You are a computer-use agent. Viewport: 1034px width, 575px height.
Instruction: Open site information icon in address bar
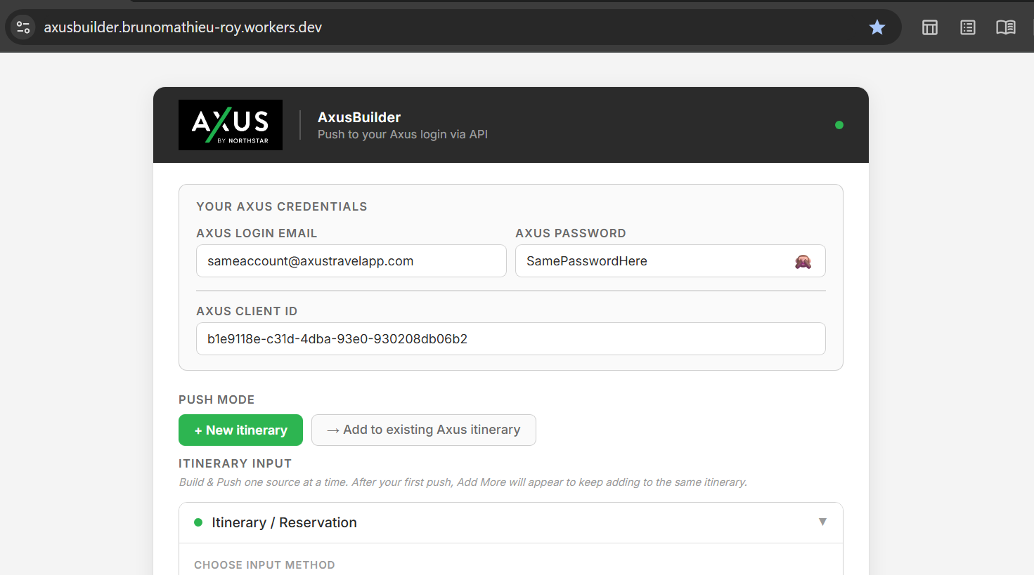(x=23, y=27)
